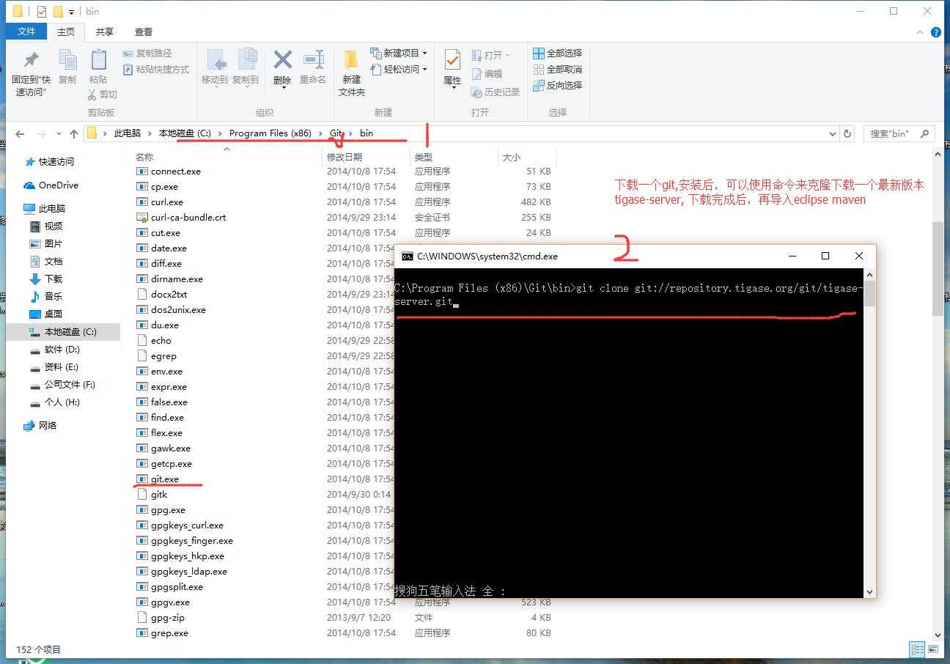The height and width of the screenshot is (664, 950).
Task: Select the git.exe file
Action: click(x=165, y=479)
